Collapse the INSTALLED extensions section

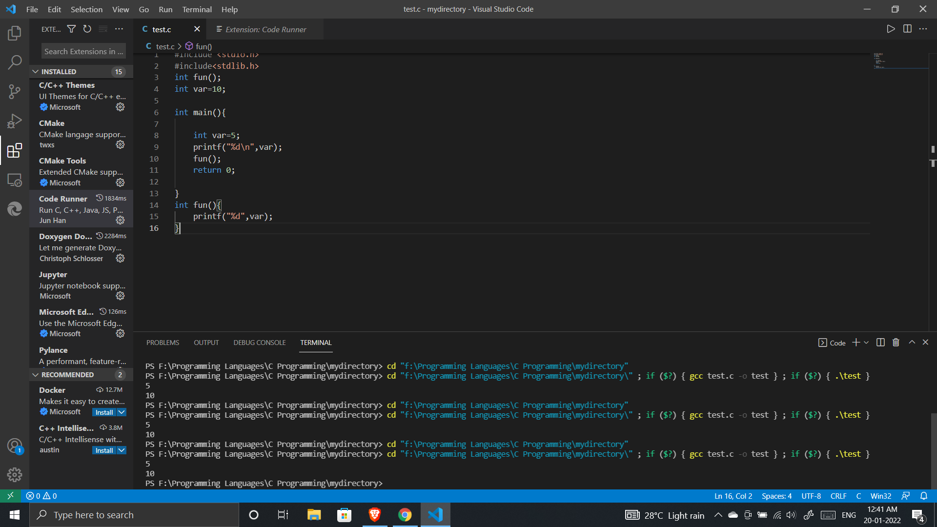(81, 72)
